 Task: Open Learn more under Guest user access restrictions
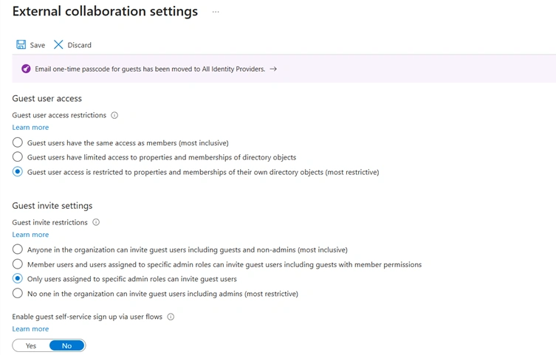point(30,127)
